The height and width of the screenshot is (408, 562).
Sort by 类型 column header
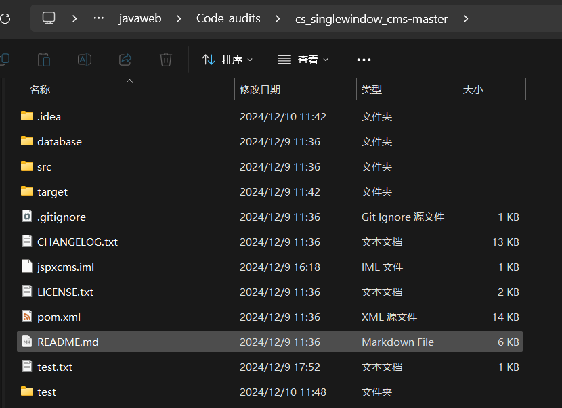[372, 89]
